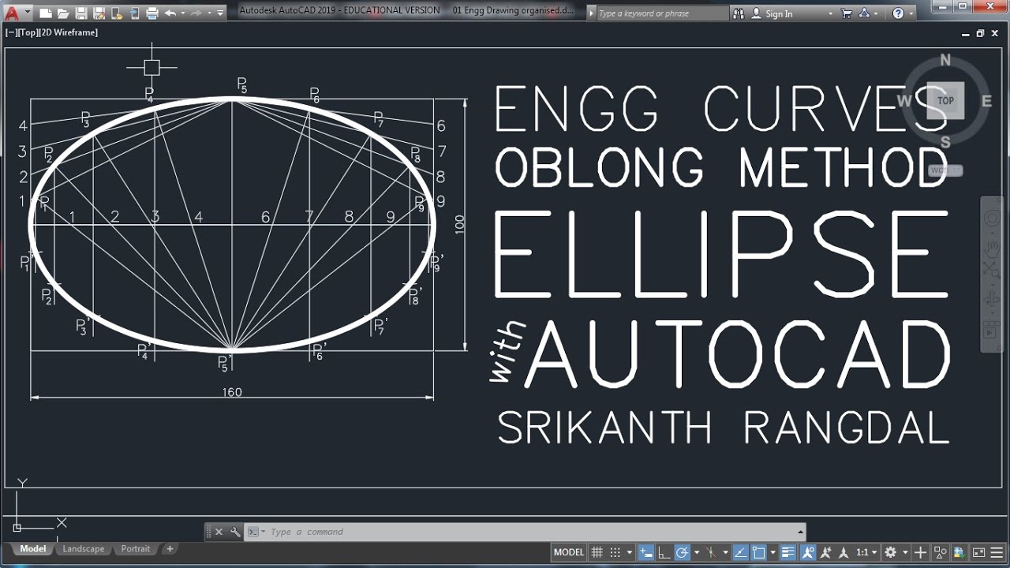
Task: Click annotation auto-scale icon in status bar
Action: tap(826, 552)
